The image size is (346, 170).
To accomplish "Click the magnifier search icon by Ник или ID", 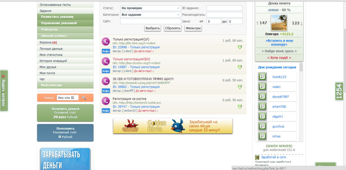I will coord(84,98).
